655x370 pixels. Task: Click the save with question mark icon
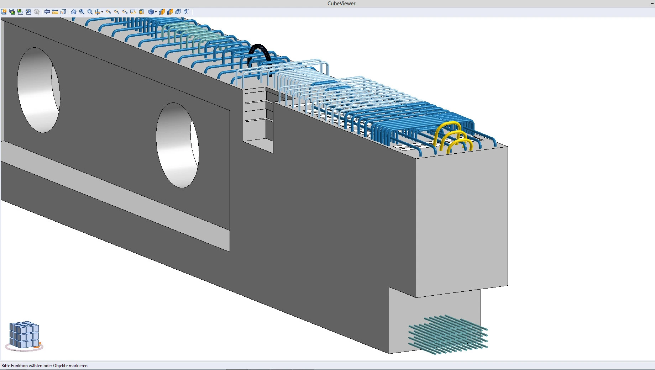(x=4, y=12)
